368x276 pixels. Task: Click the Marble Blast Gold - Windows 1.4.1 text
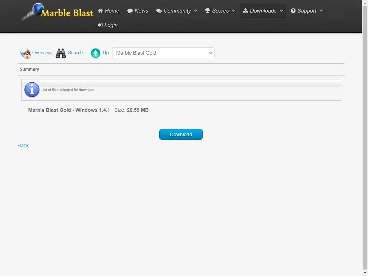coord(69,110)
